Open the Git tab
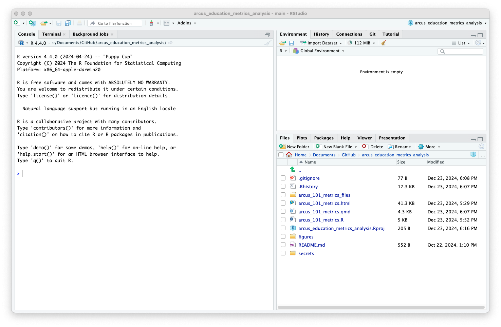The width and height of the screenshot is (501, 327). coord(372,34)
